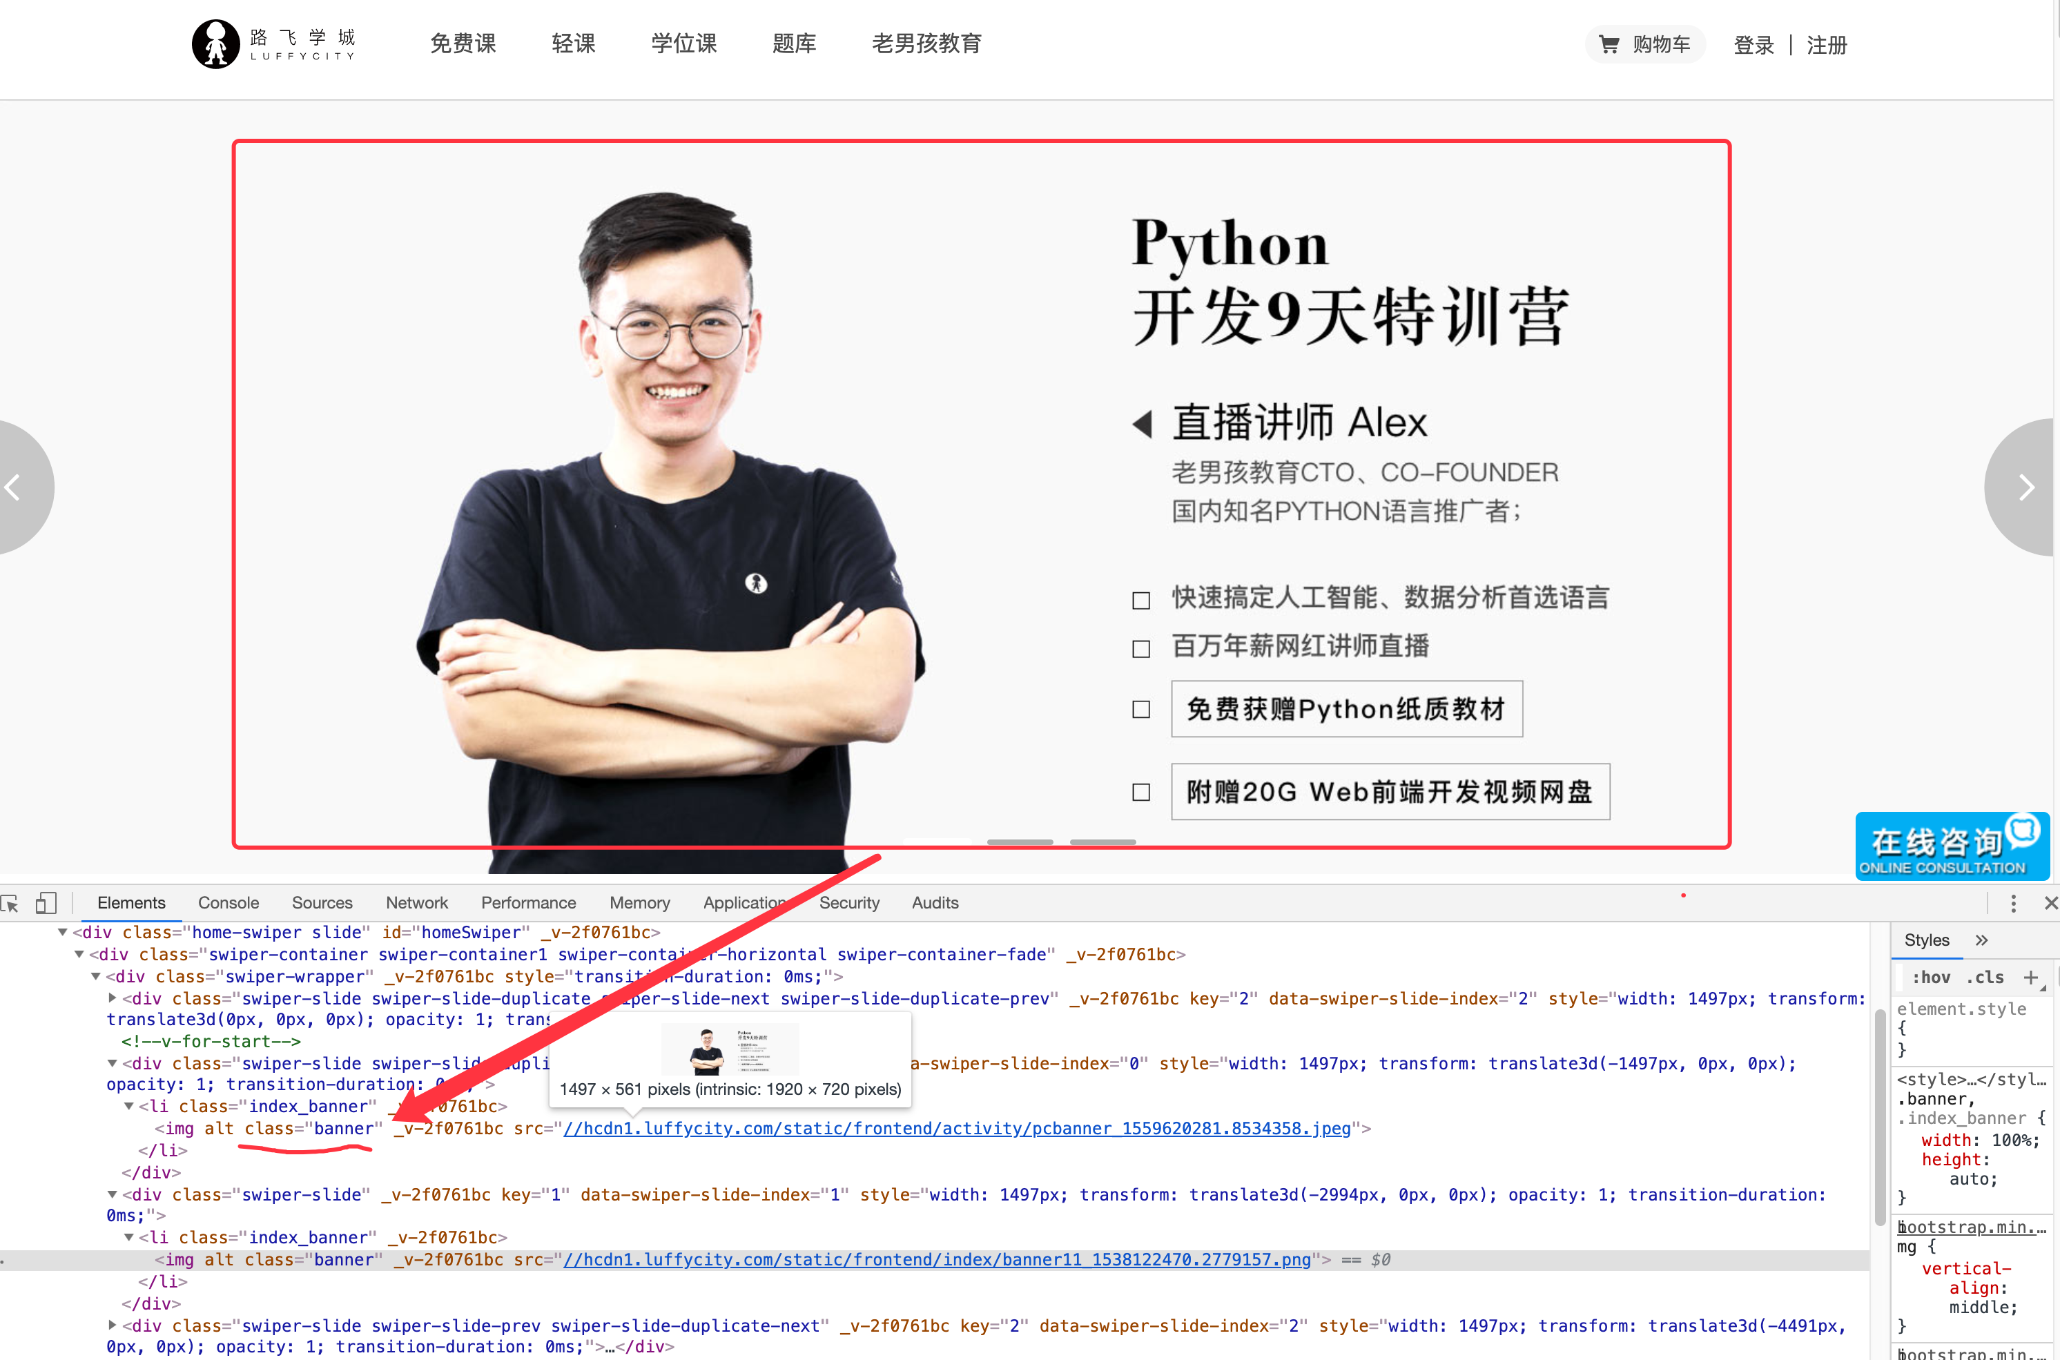Open DevTools three-dot customize menu
Screen dimensions: 2060x1360
(x=2013, y=903)
